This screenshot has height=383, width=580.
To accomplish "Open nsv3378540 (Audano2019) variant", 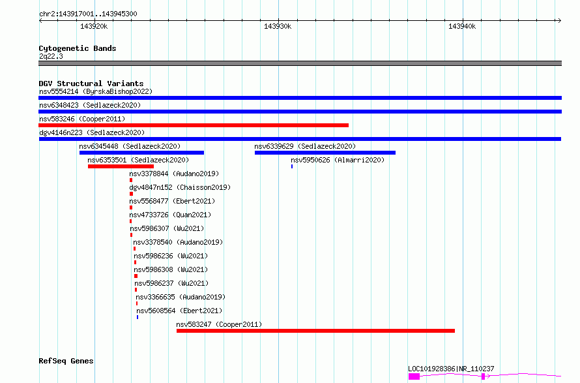I will [178, 242].
